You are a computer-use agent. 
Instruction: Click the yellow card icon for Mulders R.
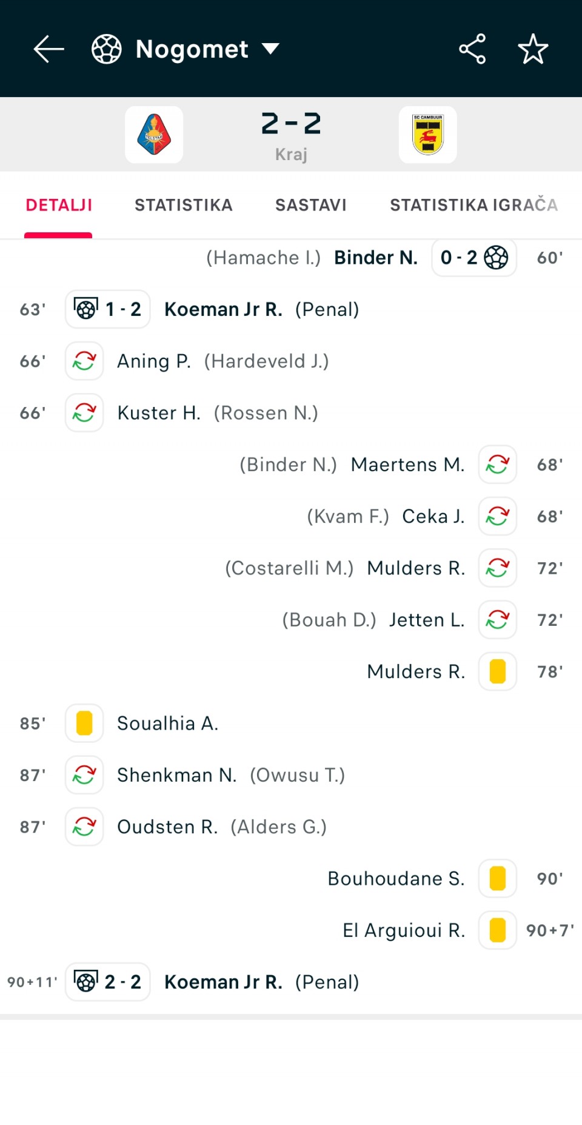(498, 671)
